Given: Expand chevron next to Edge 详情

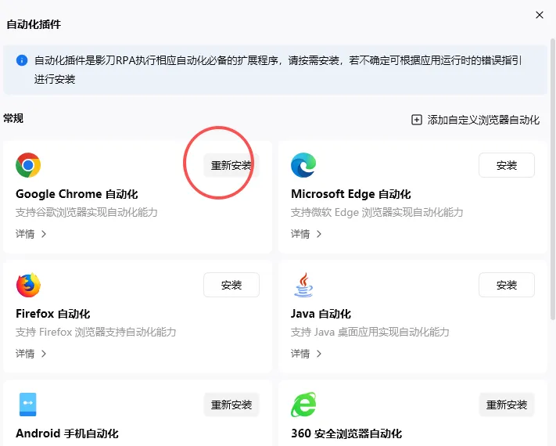Looking at the screenshot, I should tap(319, 234).
